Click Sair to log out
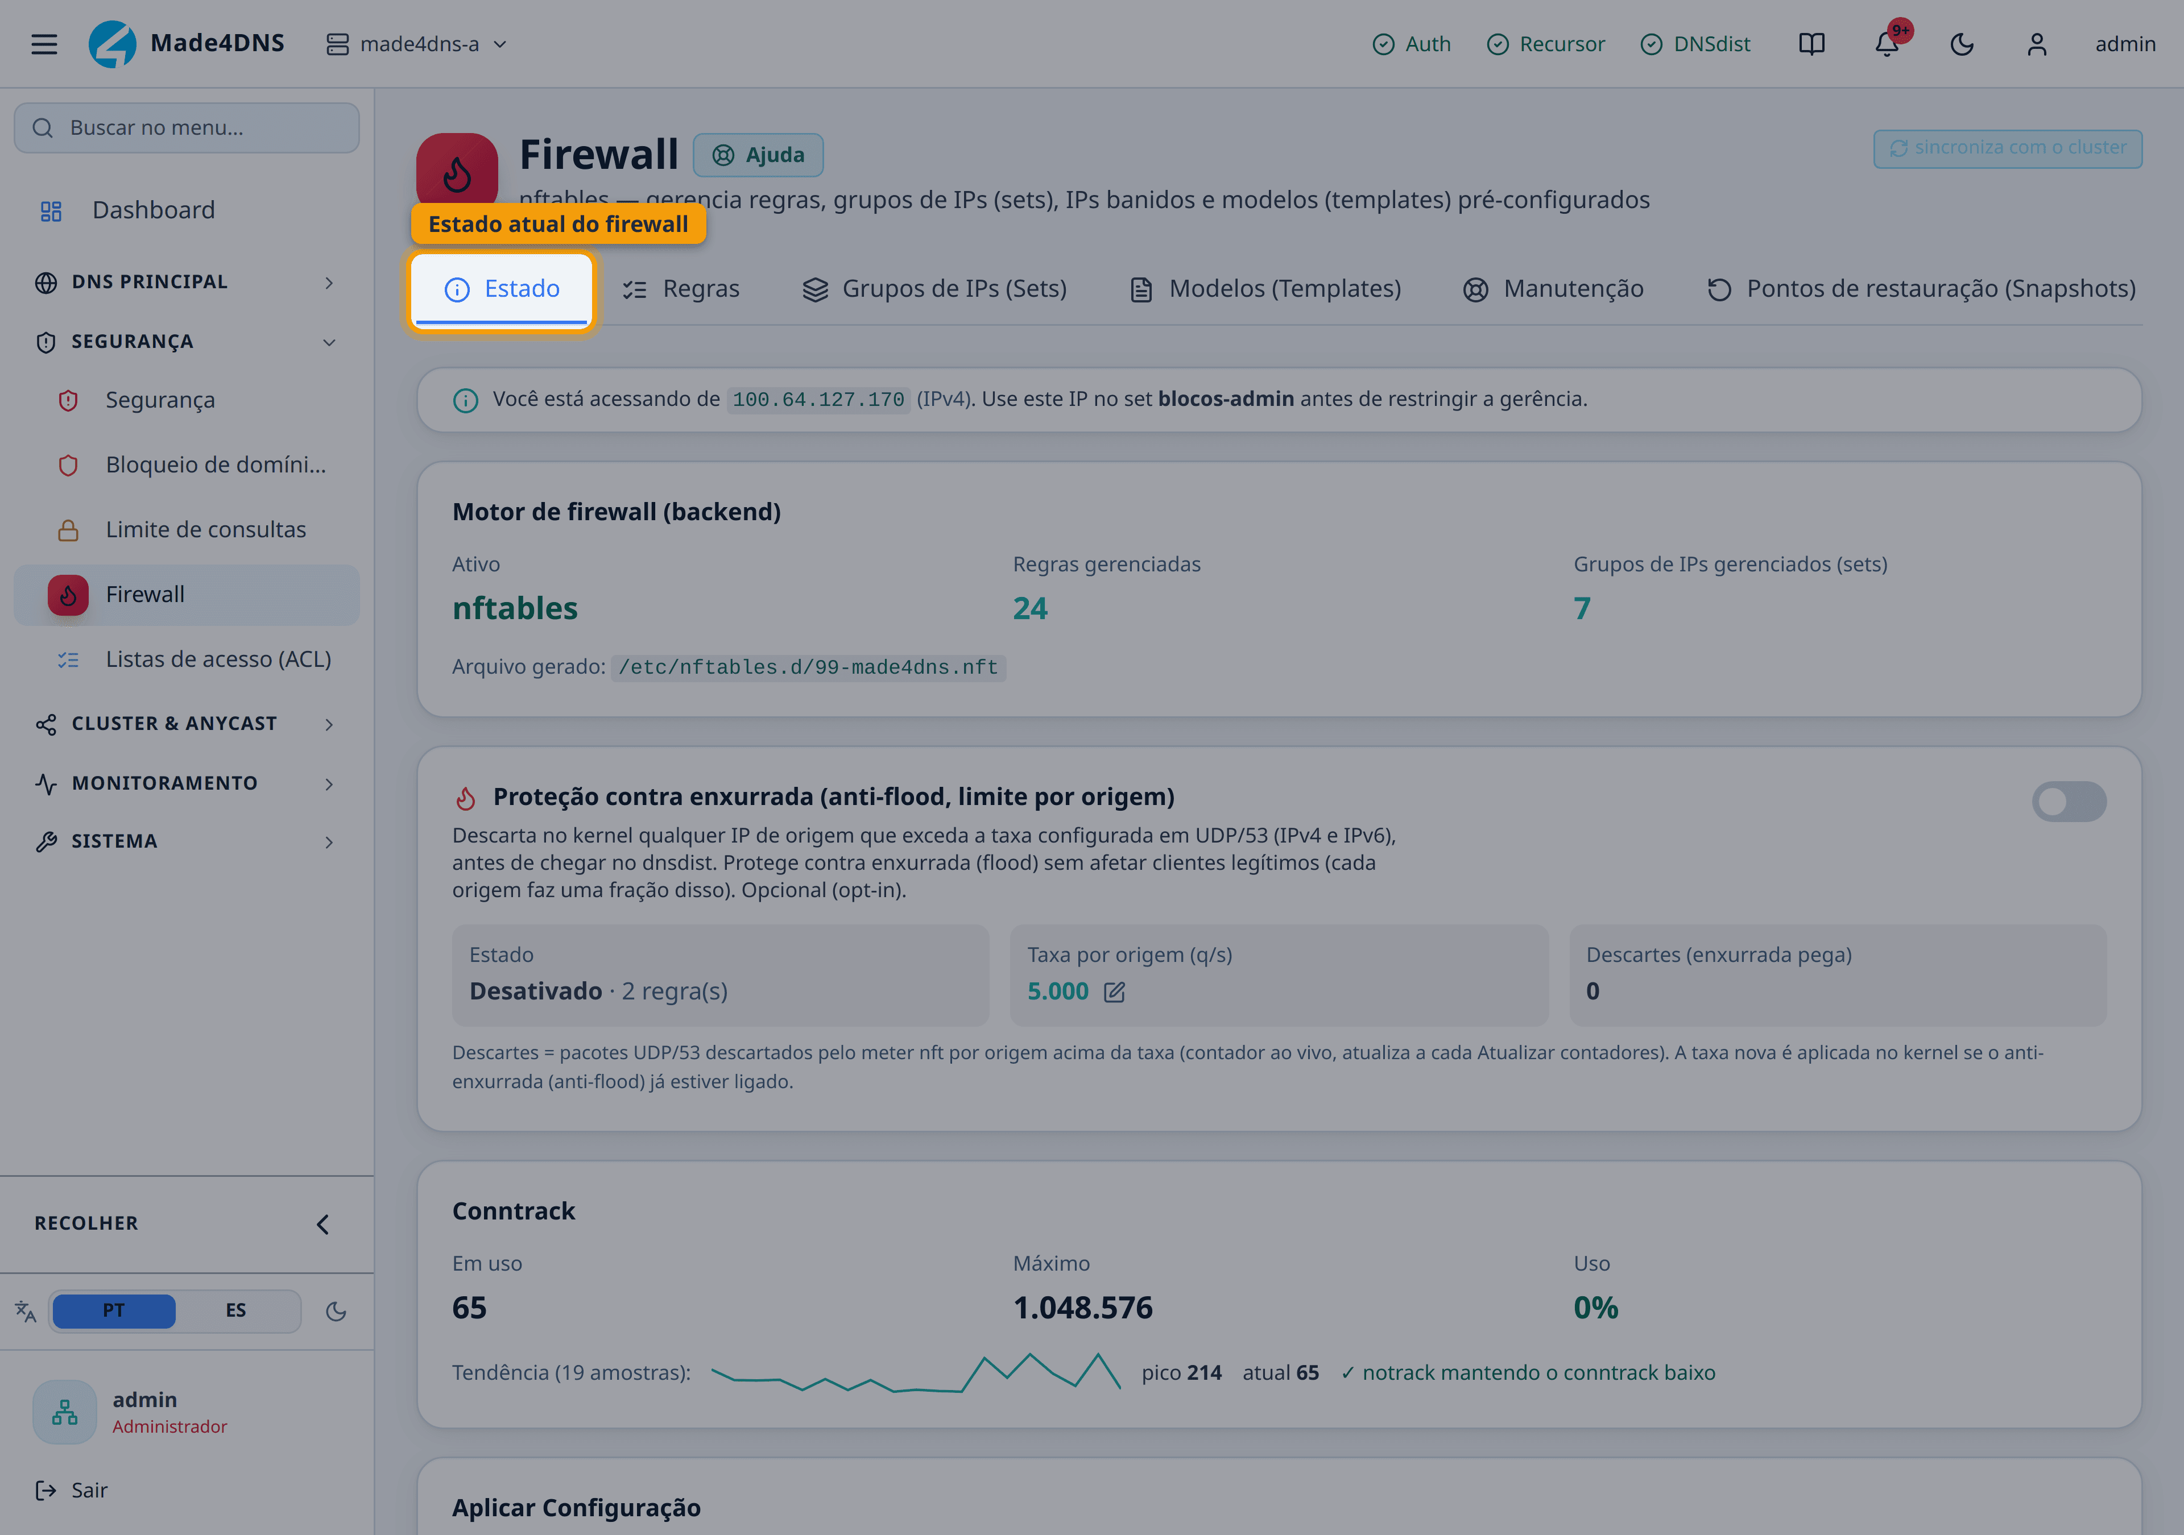Screen dimensions: 2184x1535 point(71,1491)
